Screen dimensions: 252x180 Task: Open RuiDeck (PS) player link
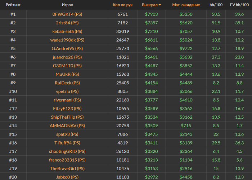(67, 83)
